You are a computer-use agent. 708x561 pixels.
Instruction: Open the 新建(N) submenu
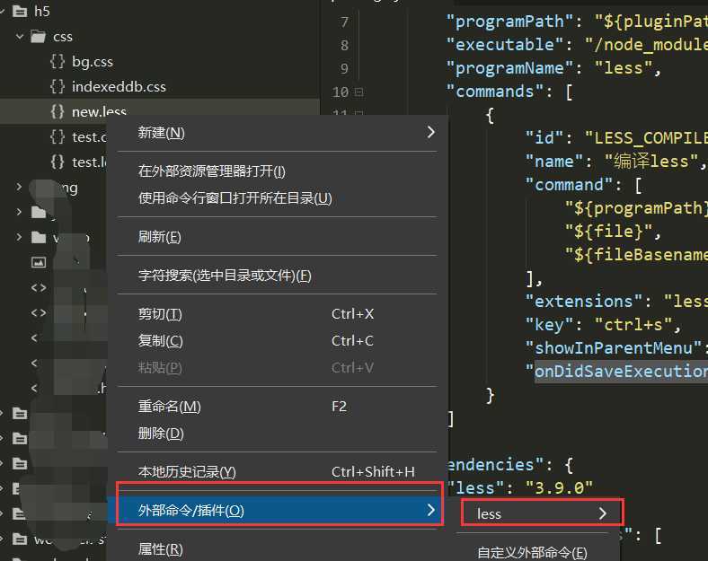tap(277, 133)
